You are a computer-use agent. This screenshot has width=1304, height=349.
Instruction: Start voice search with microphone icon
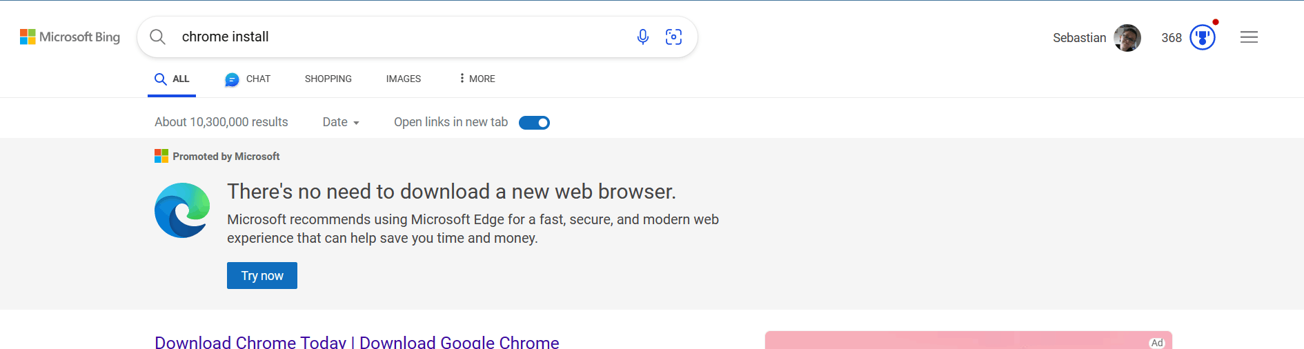[x=642, y=37]
